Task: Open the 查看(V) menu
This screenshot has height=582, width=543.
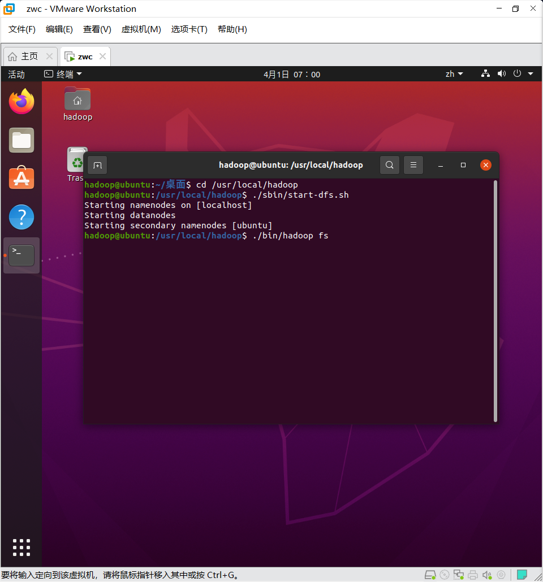Action: click(x=97, y=29)
